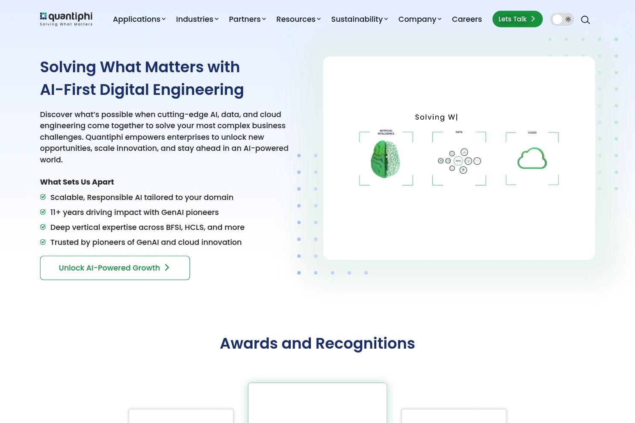Go to the Careers page
The width and height of the screenshot is (635, 423).
click(x=467, y=19)
